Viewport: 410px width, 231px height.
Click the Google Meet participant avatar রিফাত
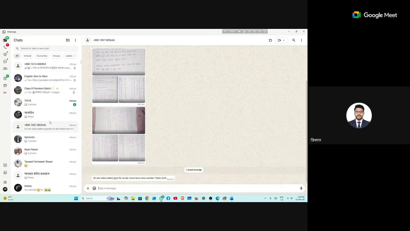[359, 116]
